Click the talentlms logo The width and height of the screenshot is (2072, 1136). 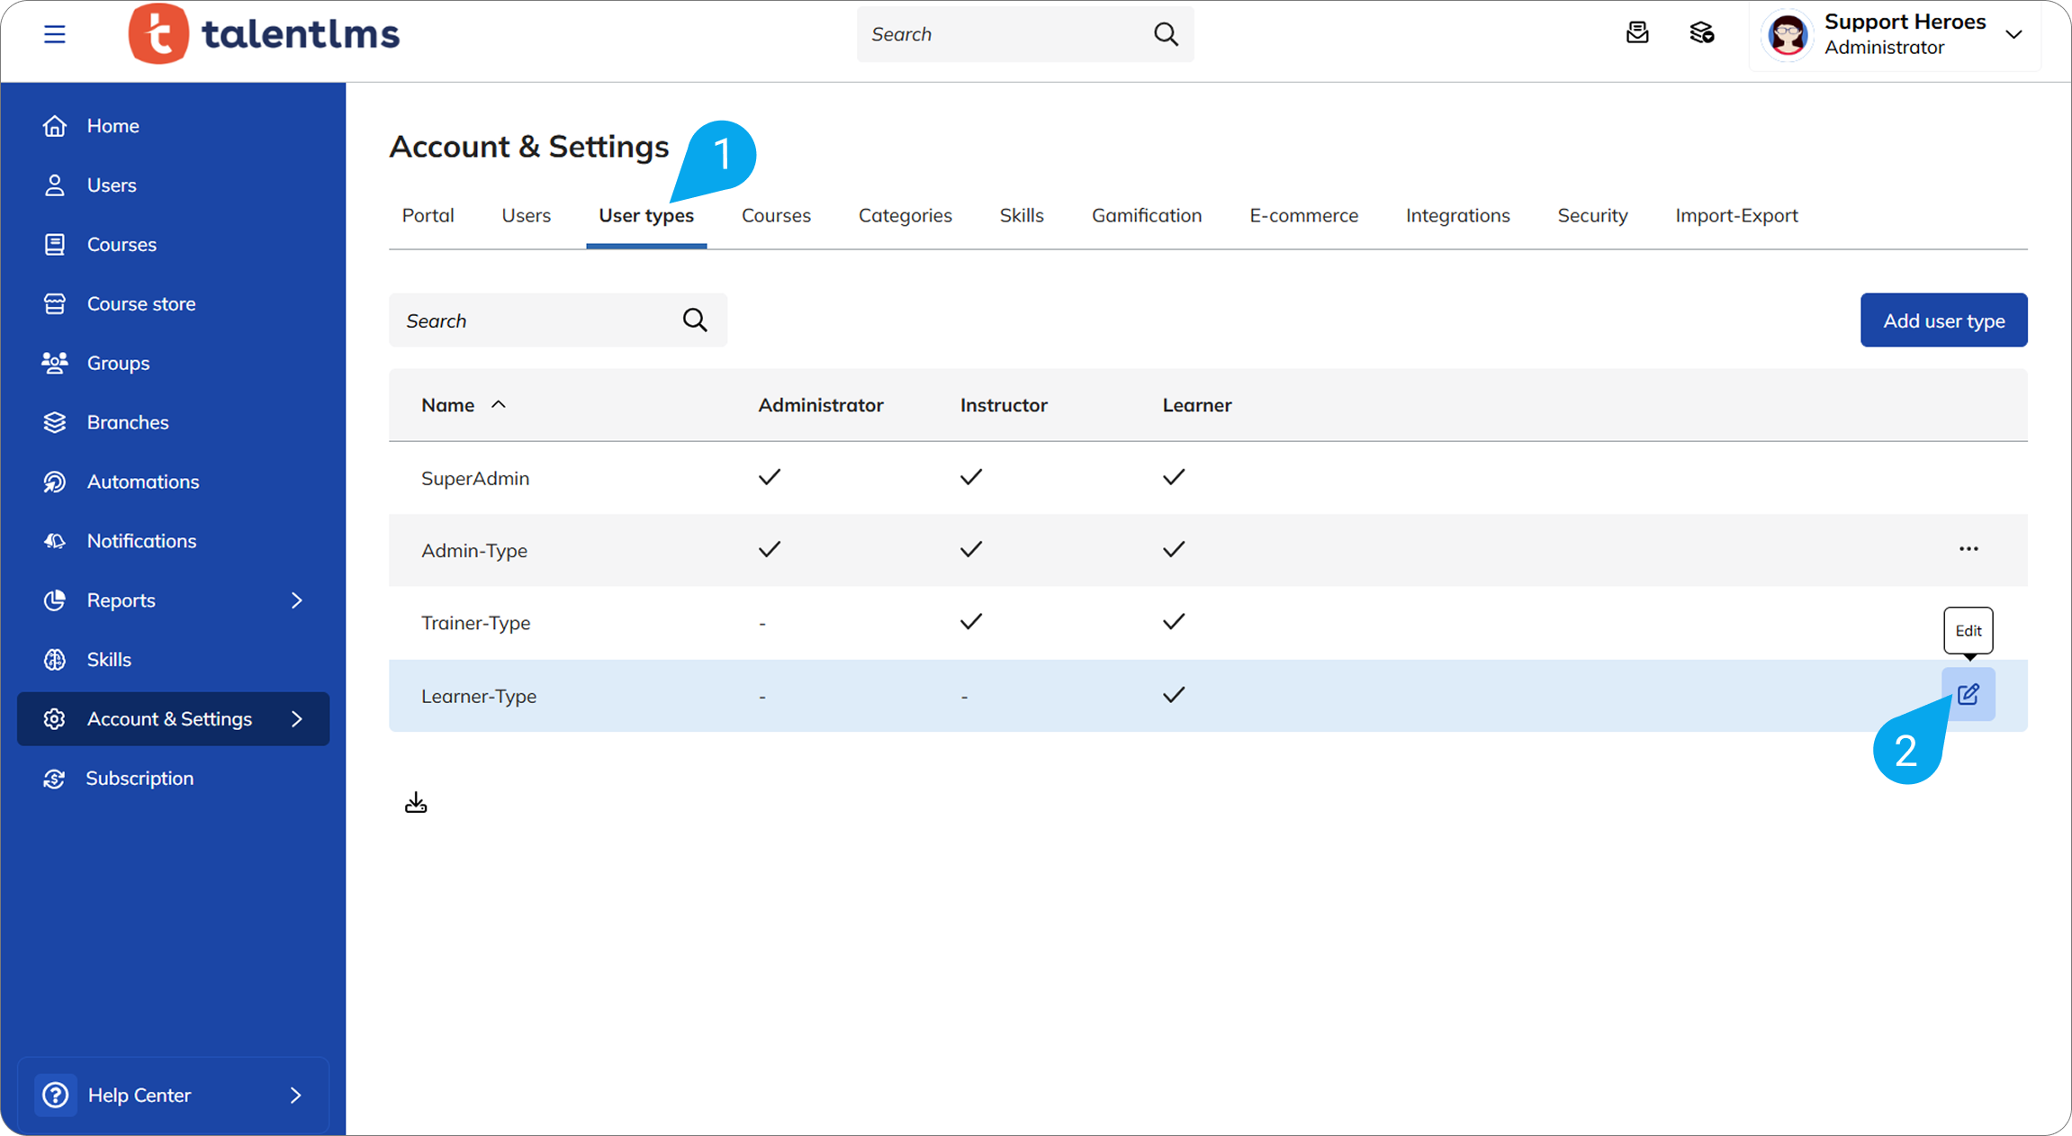click(x=265, y=34)
